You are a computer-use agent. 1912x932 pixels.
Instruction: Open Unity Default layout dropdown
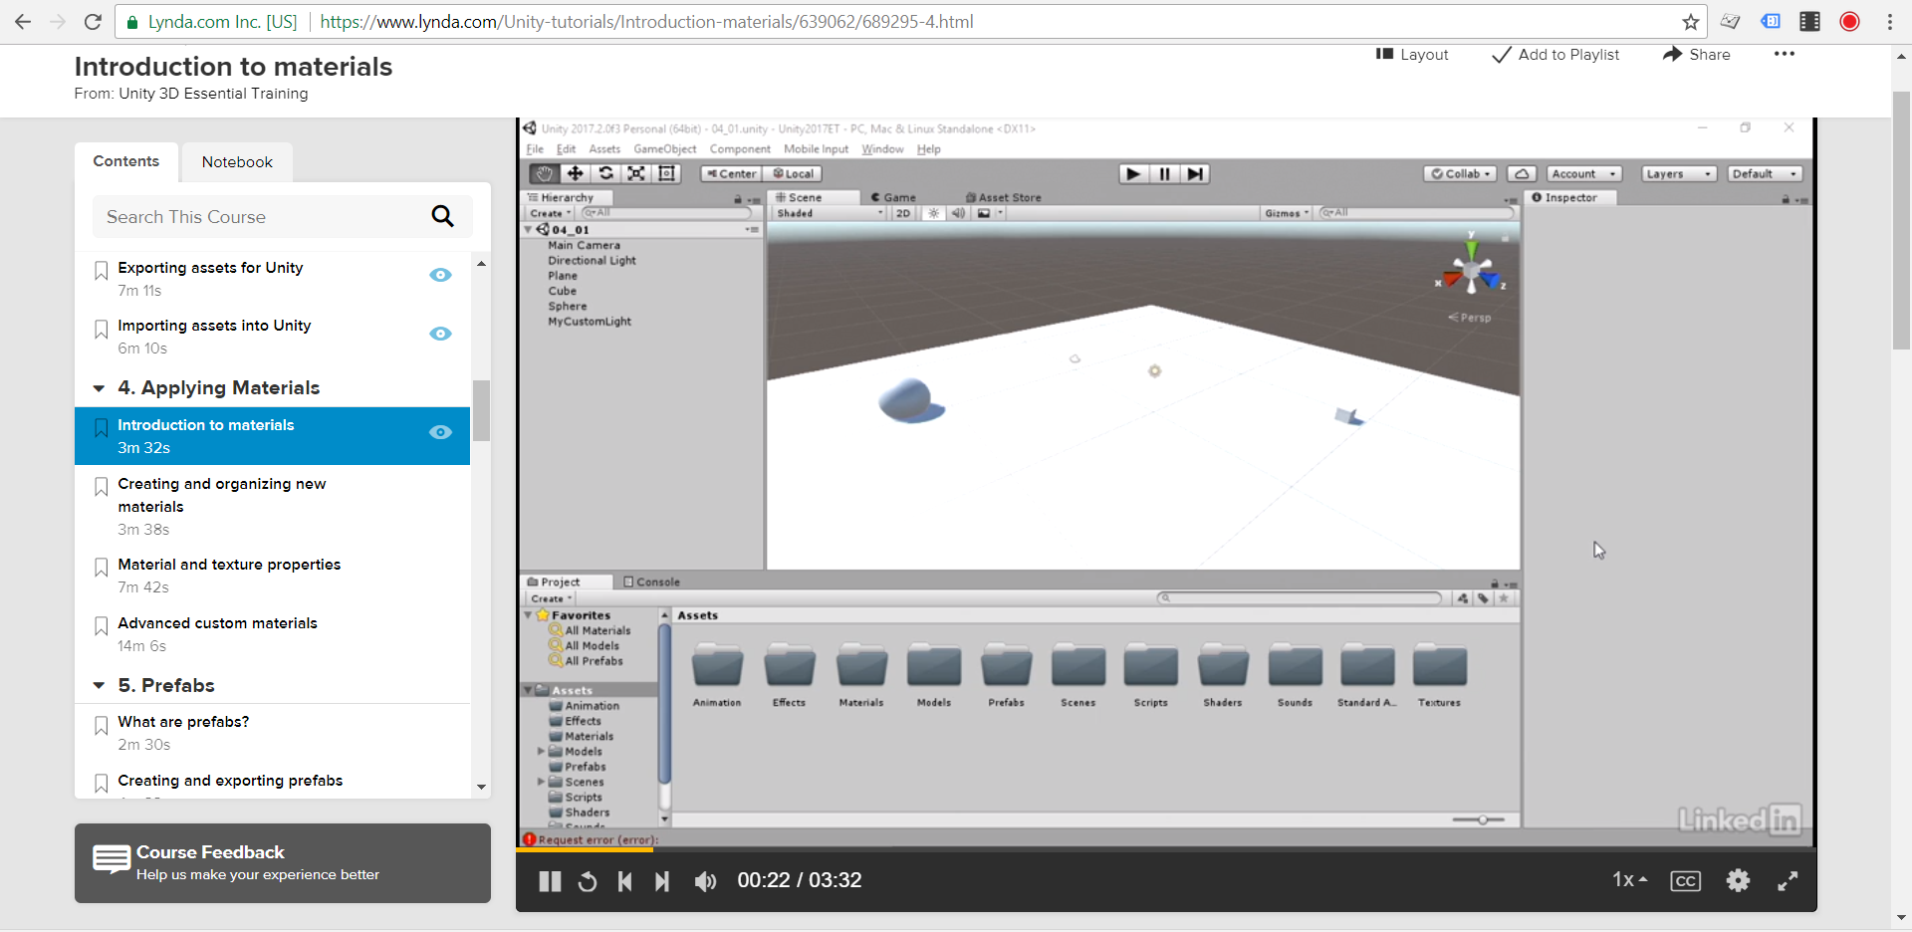(x=1765, y=173)
